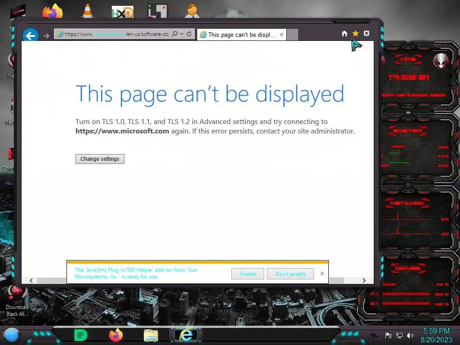Click the forward navigation arrow
Screen dimensions: 460x345
(46, 36)
